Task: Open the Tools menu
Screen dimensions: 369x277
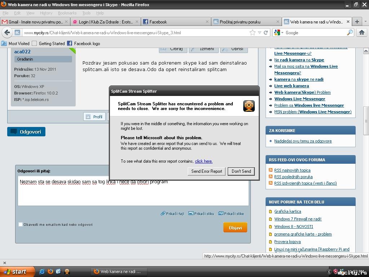Action: [x=86, y=13]
